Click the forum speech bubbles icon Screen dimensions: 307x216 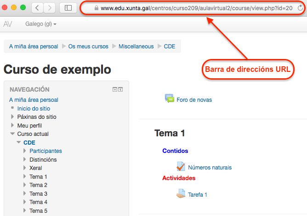pyautogui.click(x=170, y=99)
